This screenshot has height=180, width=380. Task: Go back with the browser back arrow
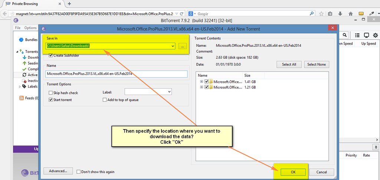pos(4,14)
